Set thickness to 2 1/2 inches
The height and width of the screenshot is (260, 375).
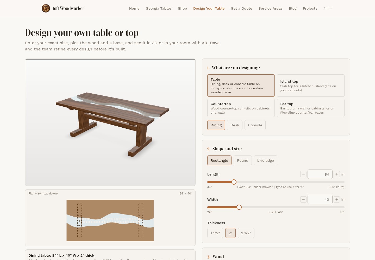[x=246, y=233]
